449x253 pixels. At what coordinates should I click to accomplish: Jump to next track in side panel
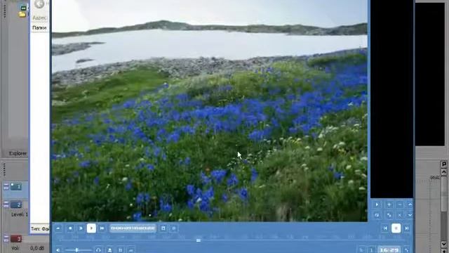[407, 228]
